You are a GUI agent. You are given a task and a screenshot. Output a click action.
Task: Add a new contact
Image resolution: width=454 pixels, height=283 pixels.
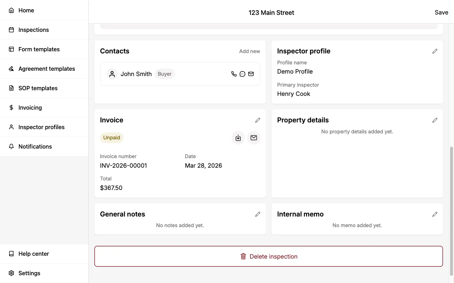coord(250,51)
